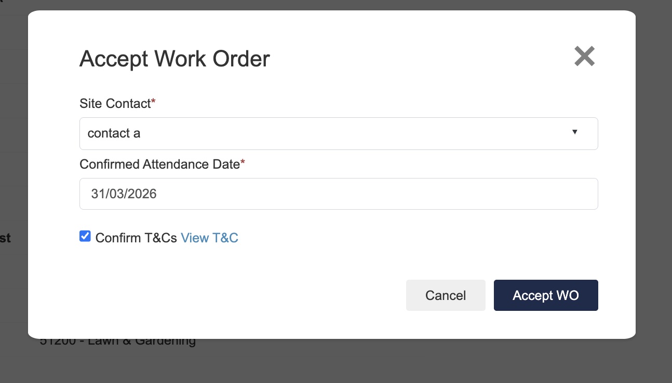The image size is (672, 383).
Task: Select the 'contact a' value text
Action: pos(114,133)
